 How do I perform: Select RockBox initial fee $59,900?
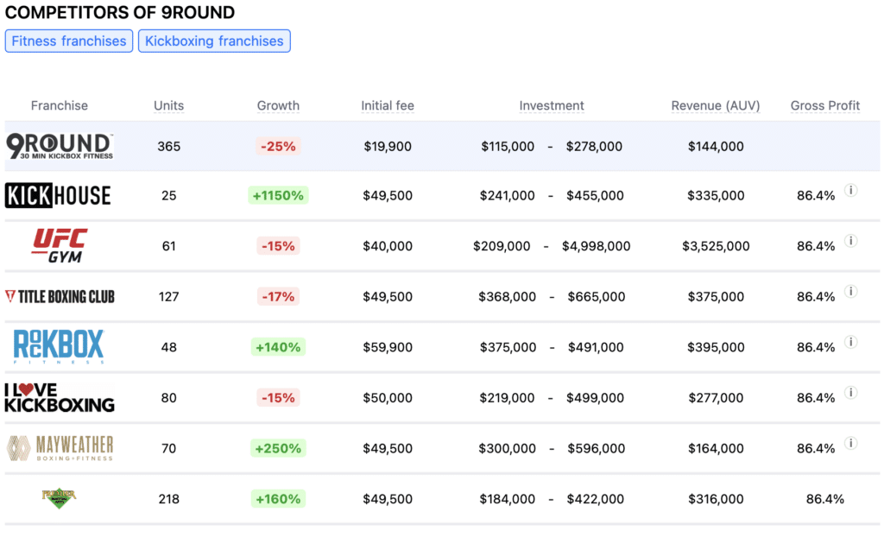pyautogui.click(x=388, y=347)
